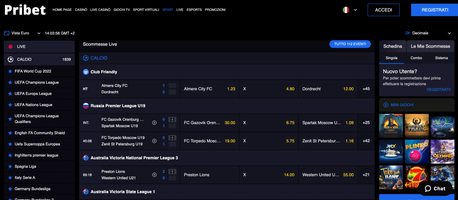
Task: Open ESPORTS in the top navigation
Action: pos(194,10)
